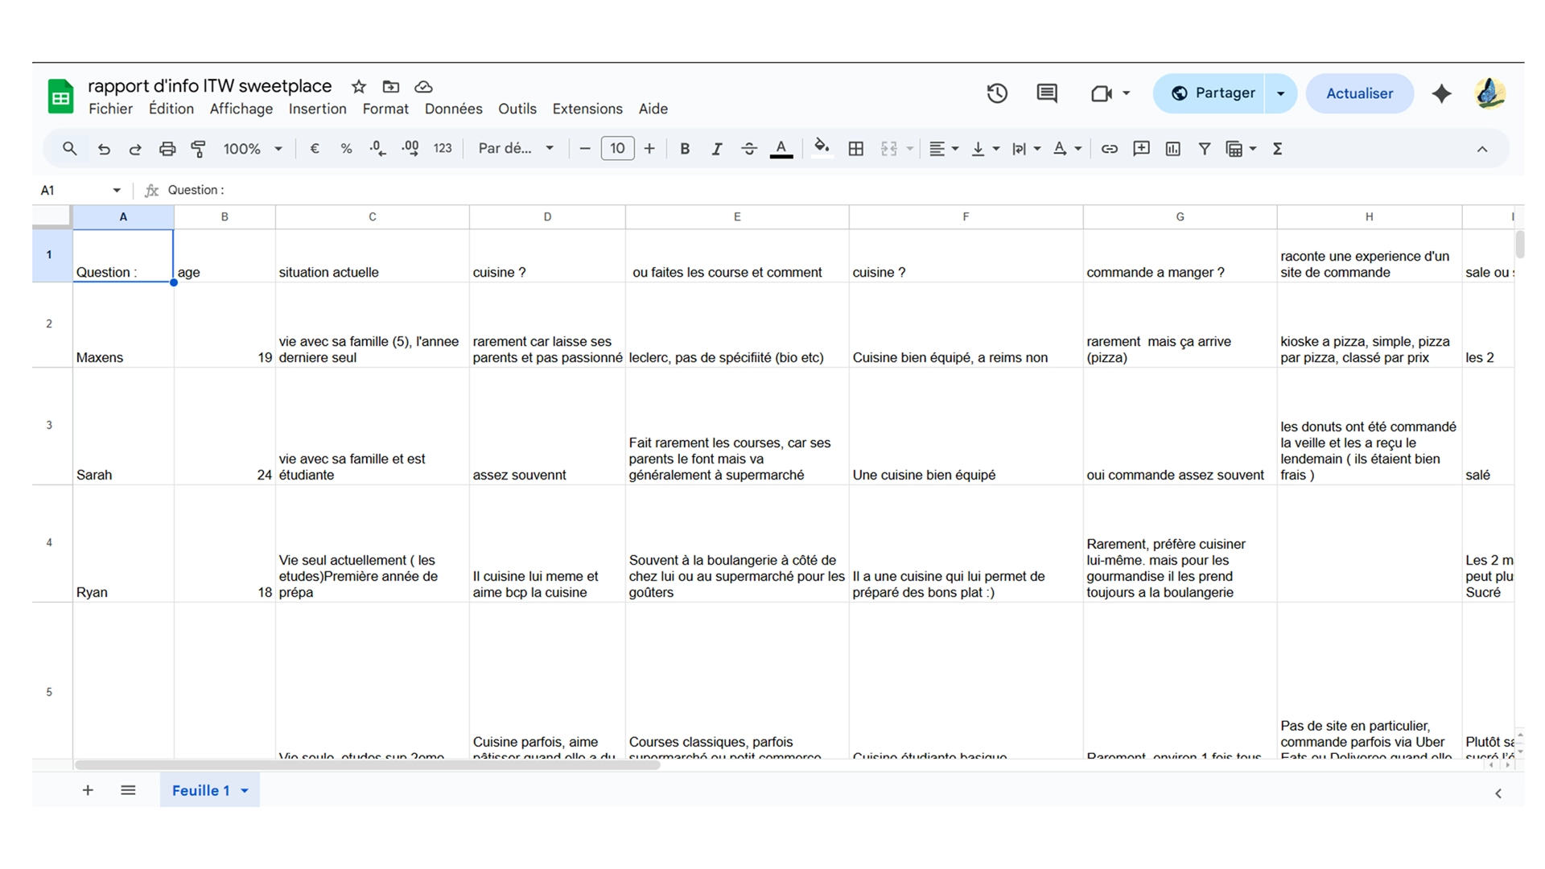Viewport: 1545px width, 869px height.
Task: Open the borders tool
Action: (x=856, y=149)
